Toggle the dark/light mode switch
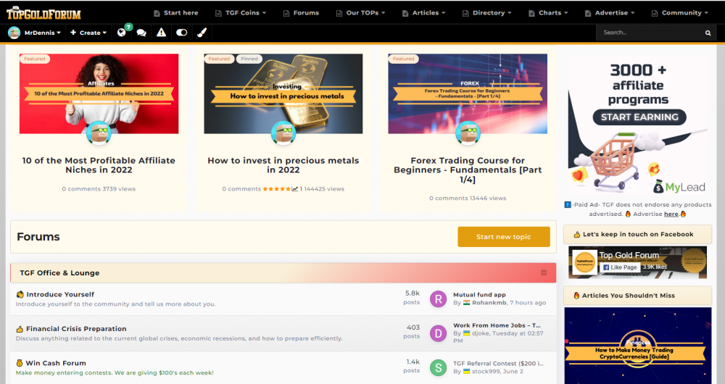Viewport: 725px width, 384px height. tap(182, 33)
